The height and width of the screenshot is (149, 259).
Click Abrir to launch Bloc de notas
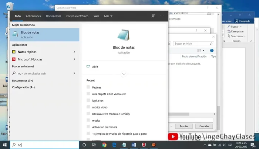[95, 67]
